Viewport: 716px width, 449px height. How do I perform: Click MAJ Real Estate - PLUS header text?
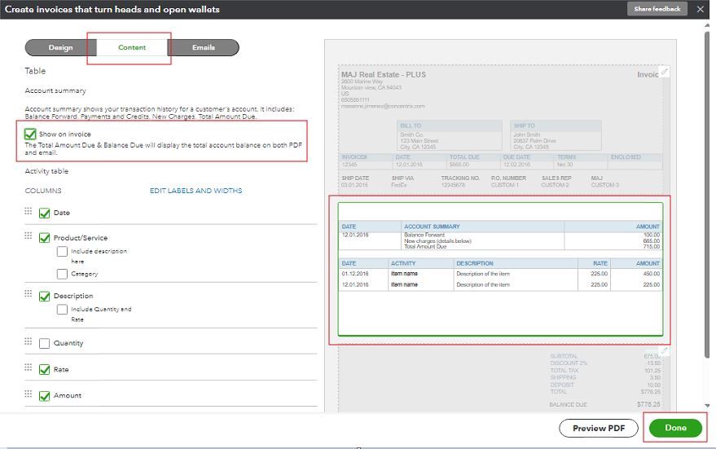(384, 74)
